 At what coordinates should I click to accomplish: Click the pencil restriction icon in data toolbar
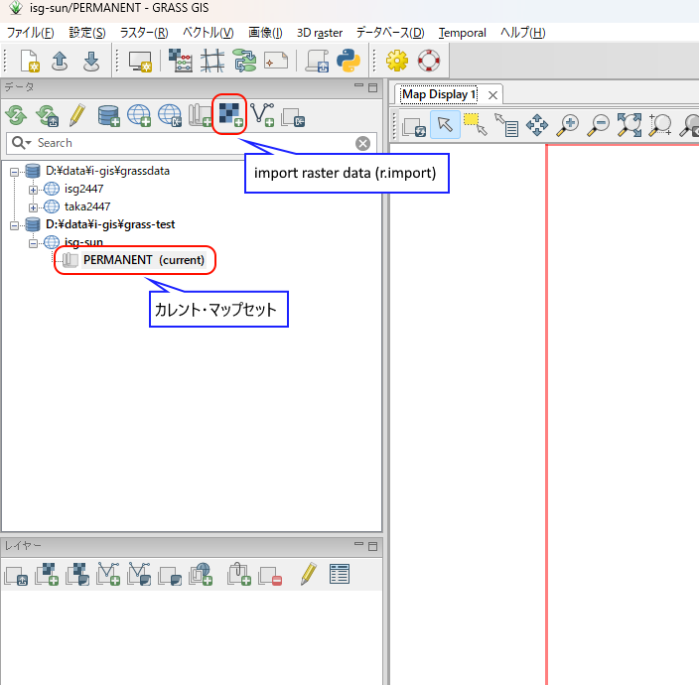(x=77, y=115)
